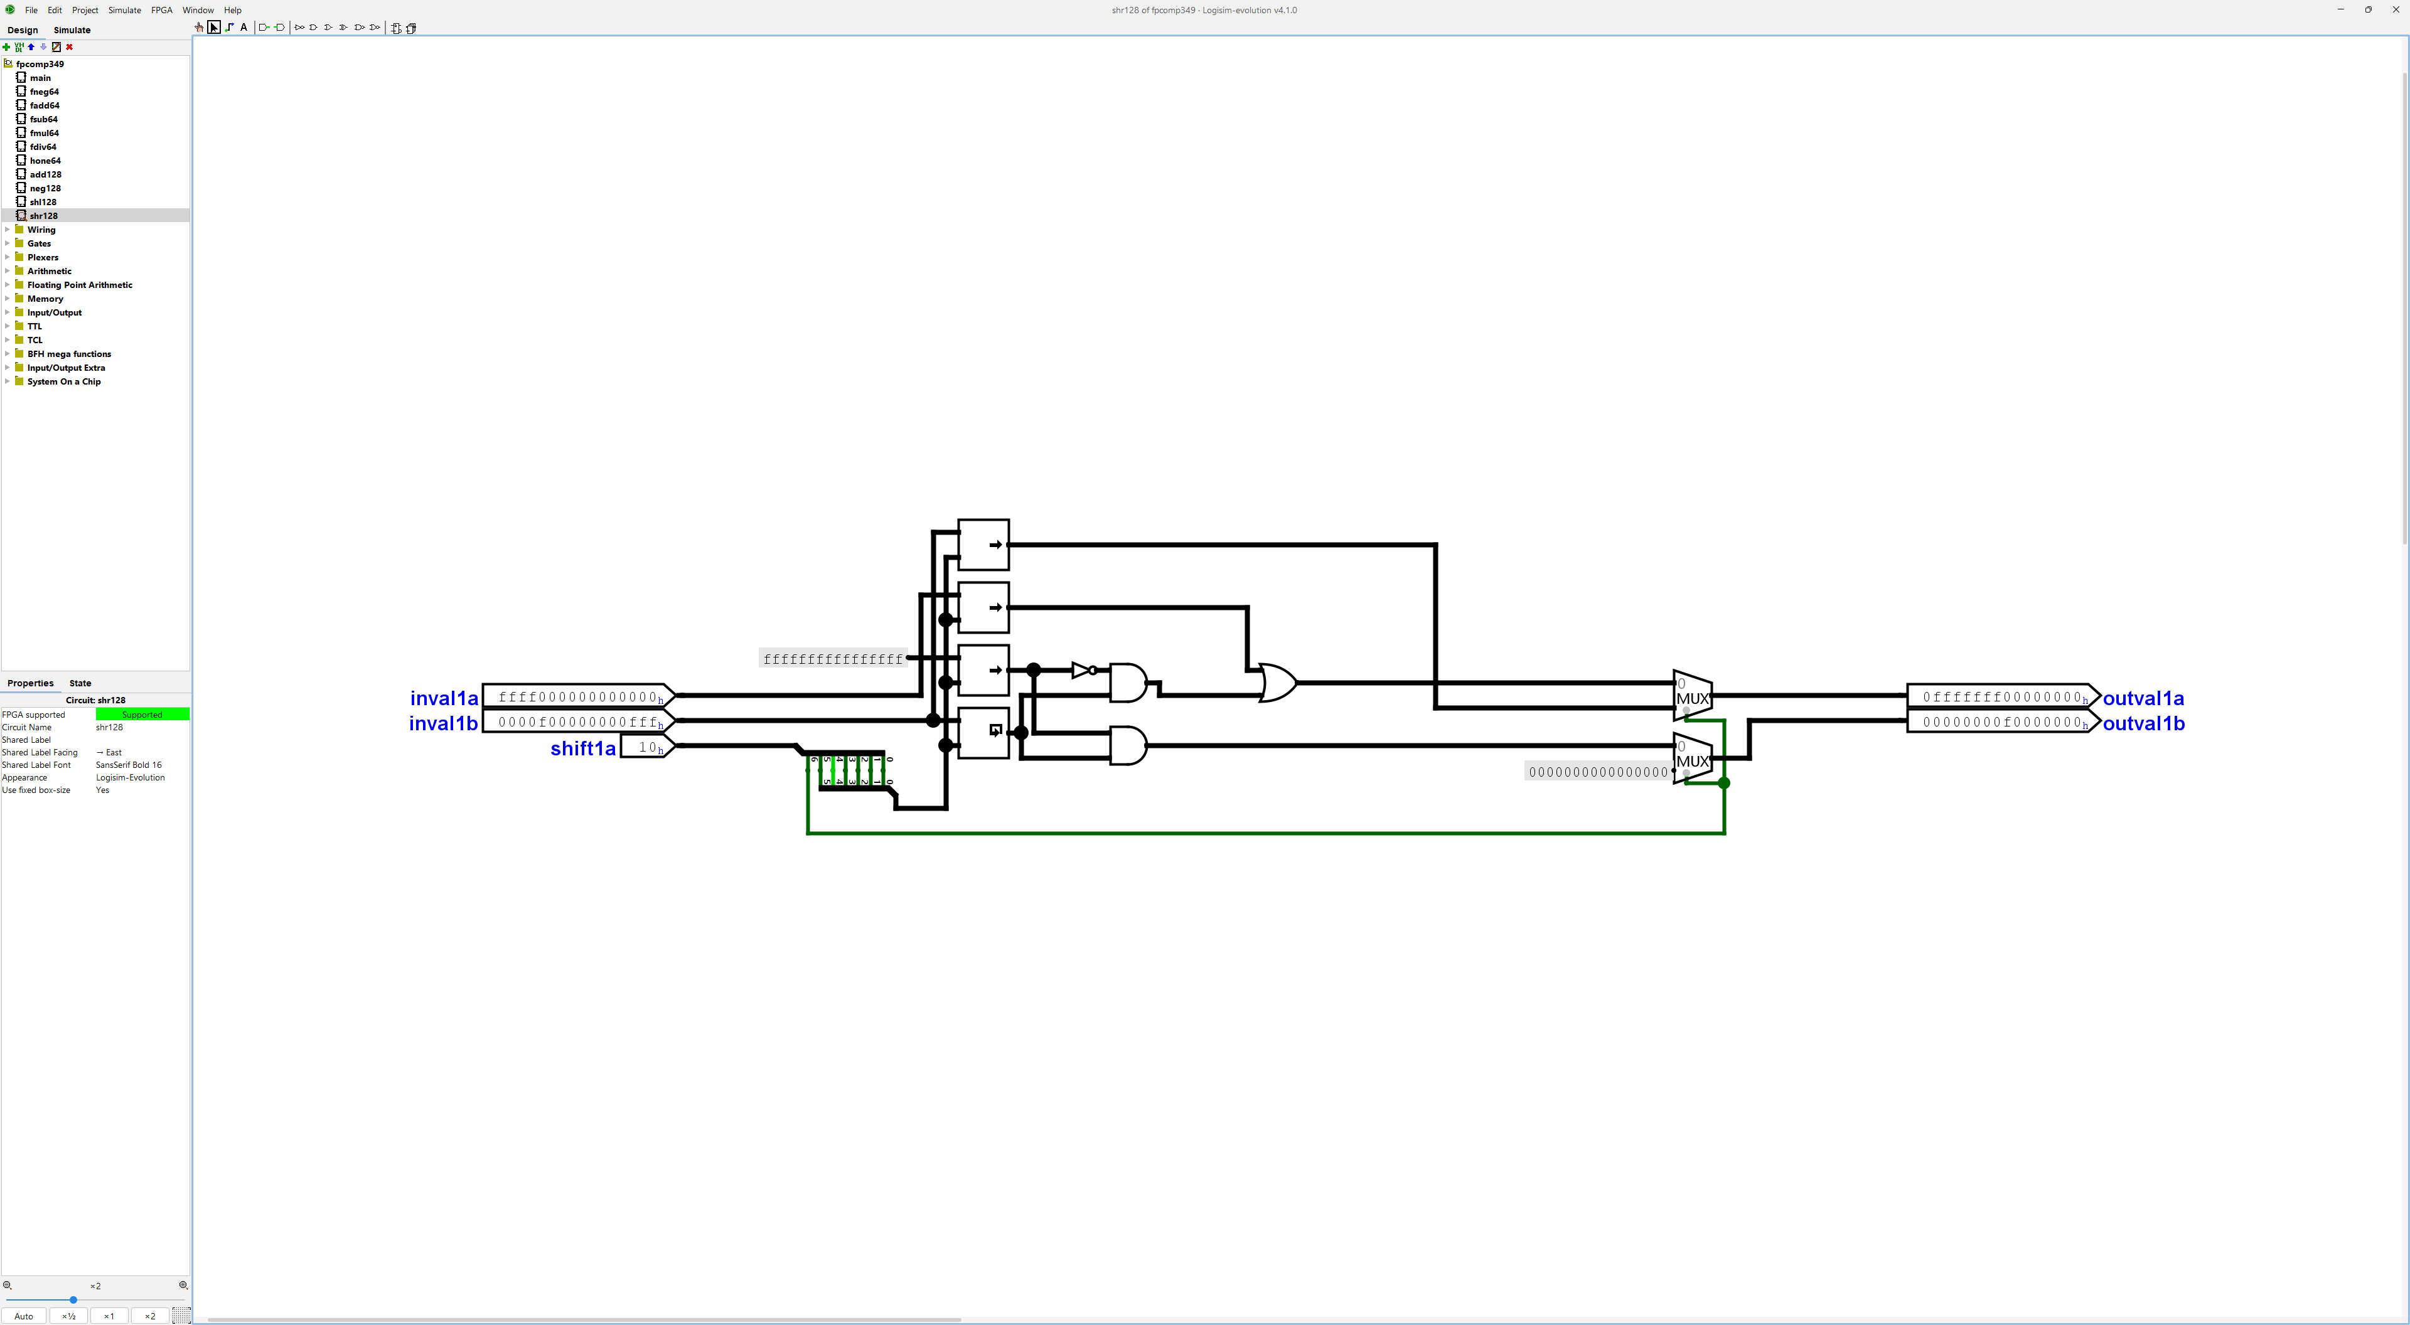Switch to the State tab
The width and height of the screenshot is (2410, 1325).
pos(80,684)
